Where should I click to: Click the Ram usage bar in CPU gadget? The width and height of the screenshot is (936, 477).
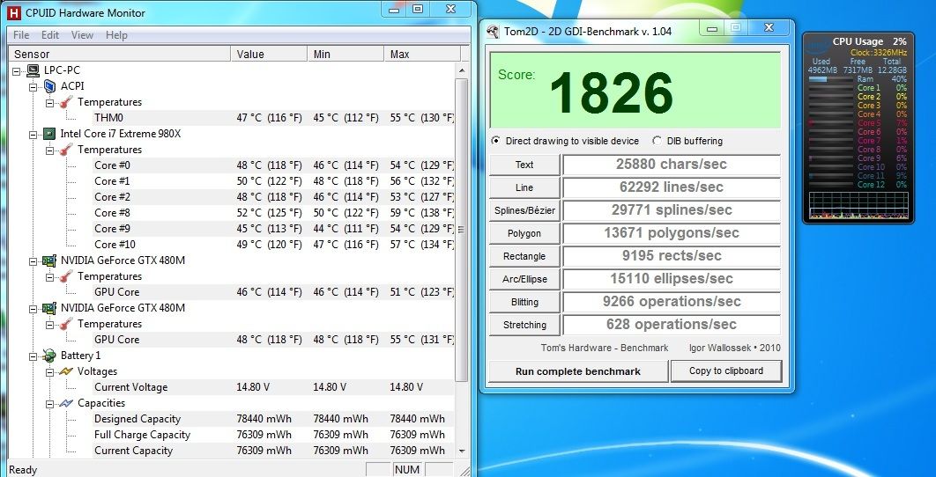[830, 79]
